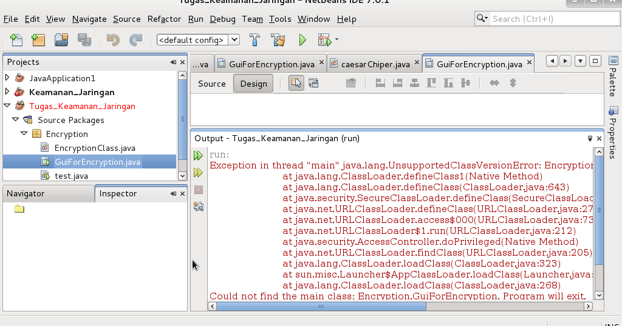Click Projects panel scrollbar down arrow

coord(182,176)
